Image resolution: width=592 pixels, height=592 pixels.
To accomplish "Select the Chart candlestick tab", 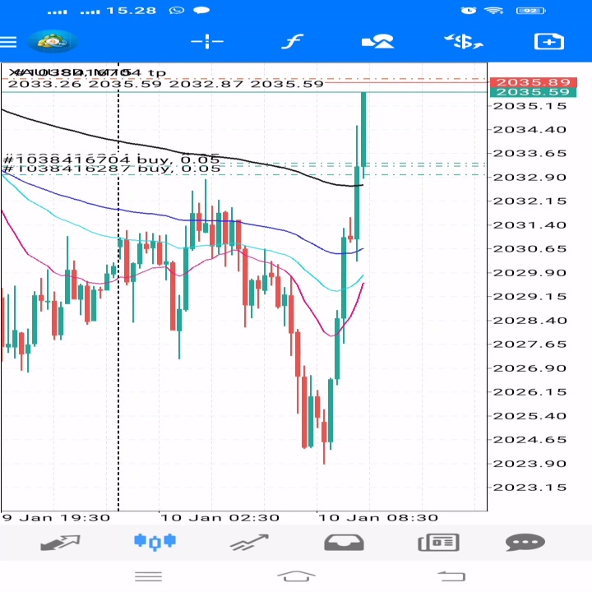I will pos(155,542).
